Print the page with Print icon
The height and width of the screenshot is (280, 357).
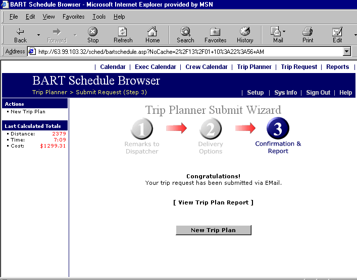(x=308, y=35)
